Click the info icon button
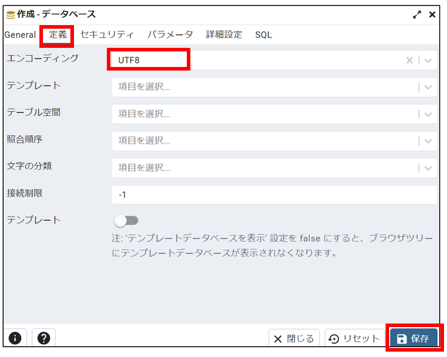 15,338
